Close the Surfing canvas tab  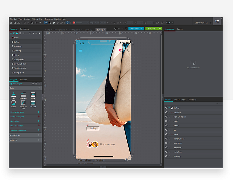pyautogui.click(x=104, y=30)
